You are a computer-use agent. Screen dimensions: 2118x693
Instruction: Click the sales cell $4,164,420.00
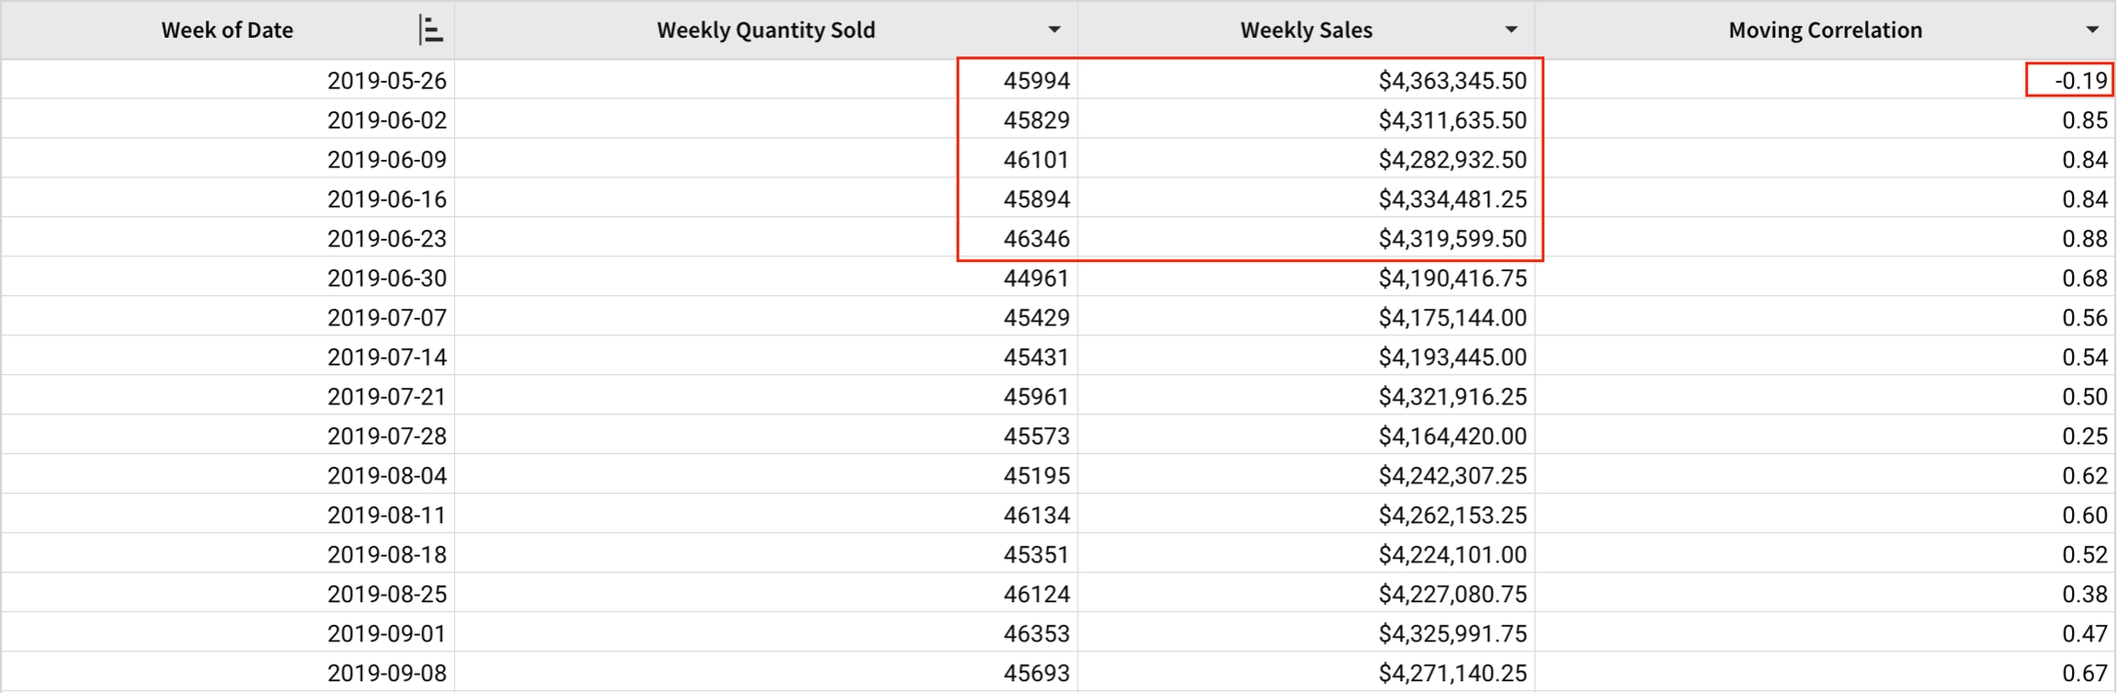[1452, 437]
